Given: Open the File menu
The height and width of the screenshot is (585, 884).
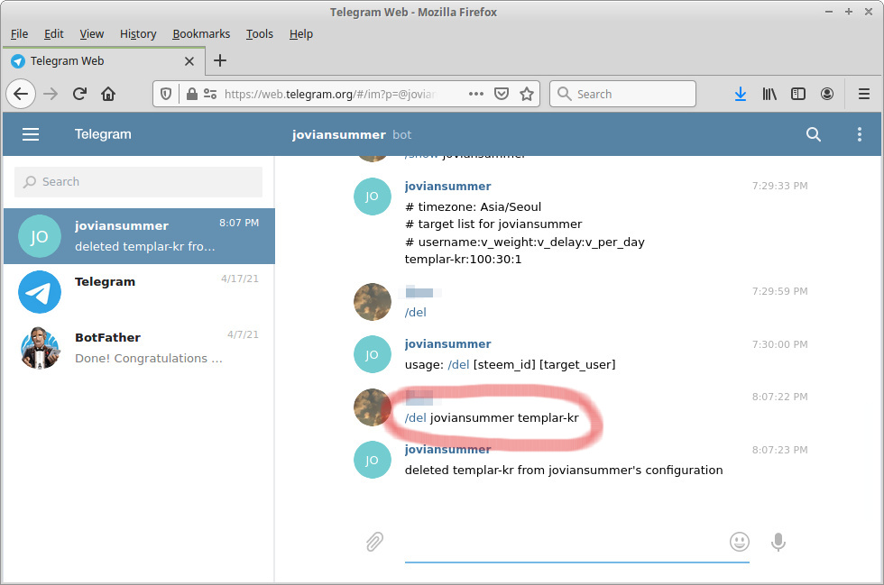Looking at the screenshot, I should [x=19, y=34].
